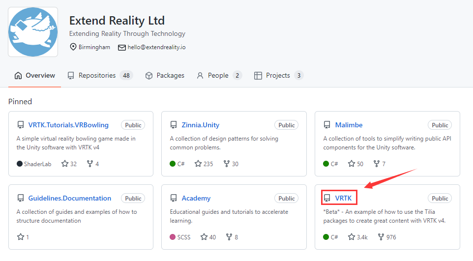Click Zinnia.Unity C# language color dot
The height and width of the screenshot is (261, 473).
coord(173,164)
